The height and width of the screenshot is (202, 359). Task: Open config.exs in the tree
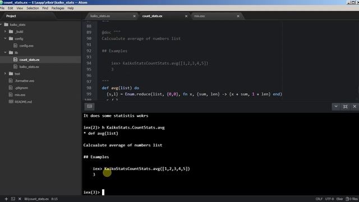click(x=26, y=45)
